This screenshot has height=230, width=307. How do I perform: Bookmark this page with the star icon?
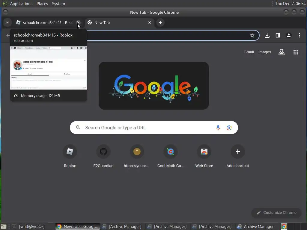252,35
